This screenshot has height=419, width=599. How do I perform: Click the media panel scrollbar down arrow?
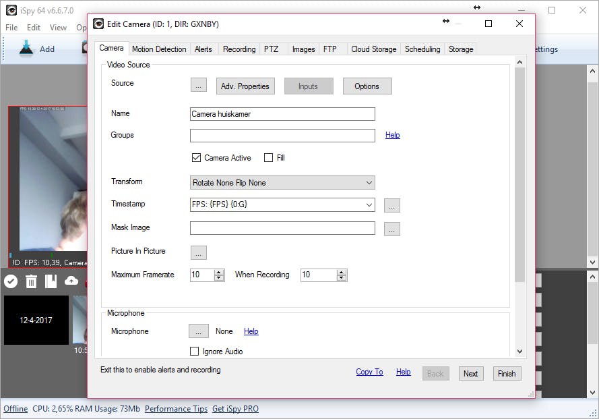[592, 393]
